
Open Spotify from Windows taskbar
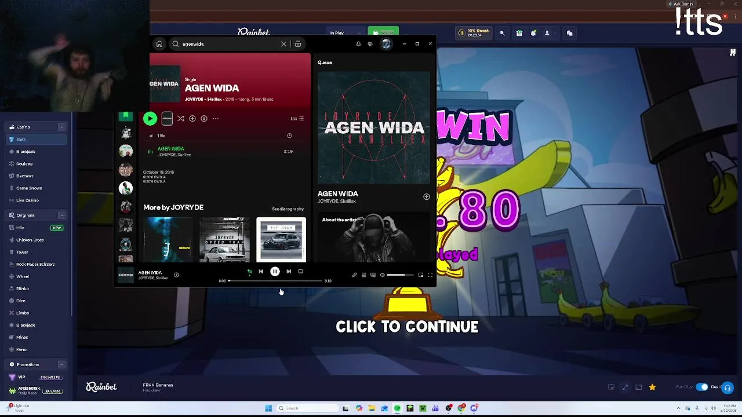pos(397,408)
